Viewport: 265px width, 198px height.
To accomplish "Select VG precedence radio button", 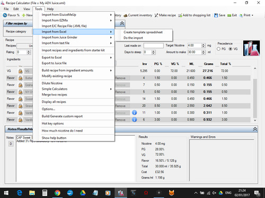I will pyautogui.click(x=231, y=49).
